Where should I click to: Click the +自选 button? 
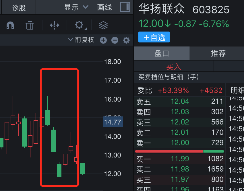154,37
